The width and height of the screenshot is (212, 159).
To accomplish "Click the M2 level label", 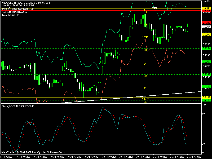I will tap(145, 50).
